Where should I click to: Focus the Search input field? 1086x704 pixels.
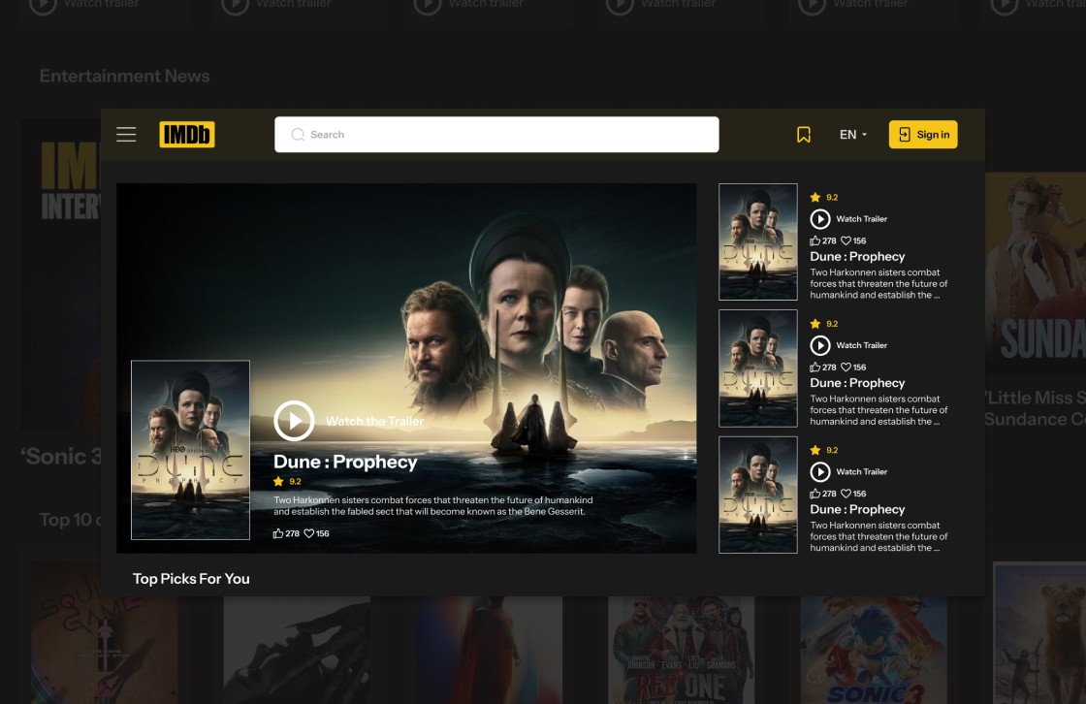point(496,135)
